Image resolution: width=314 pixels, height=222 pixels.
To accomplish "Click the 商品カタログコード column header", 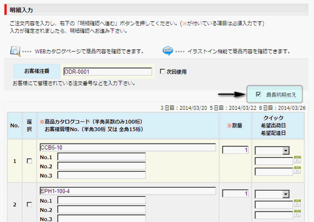I will tap(128, 126).
